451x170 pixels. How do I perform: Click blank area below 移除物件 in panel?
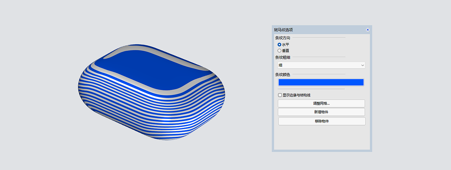click(x=321, y=138)
